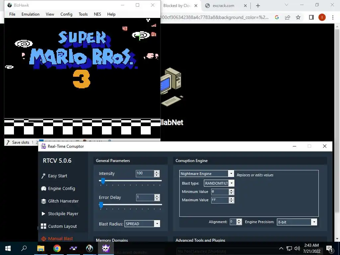This screenshot has height=255, width=340.
Task: Click the network tray icon
Action: point(289,248)
